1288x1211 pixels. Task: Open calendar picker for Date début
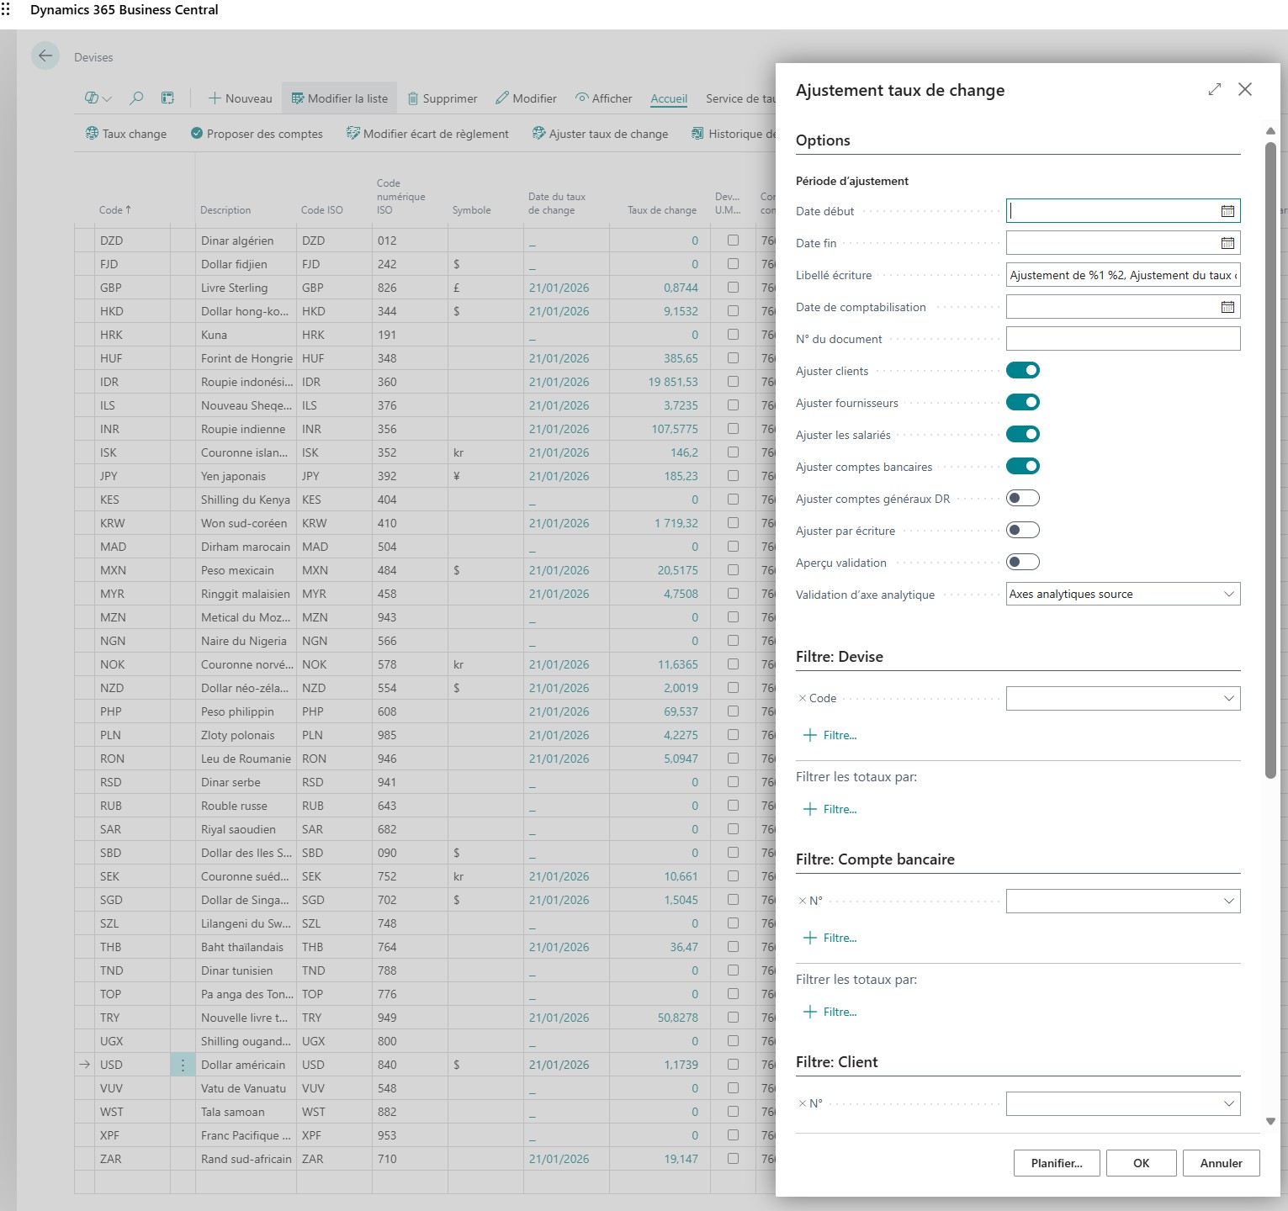1227,211
